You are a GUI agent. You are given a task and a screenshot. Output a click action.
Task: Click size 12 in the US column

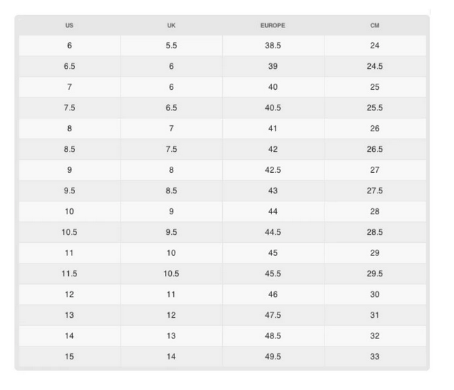click(70, 295)
